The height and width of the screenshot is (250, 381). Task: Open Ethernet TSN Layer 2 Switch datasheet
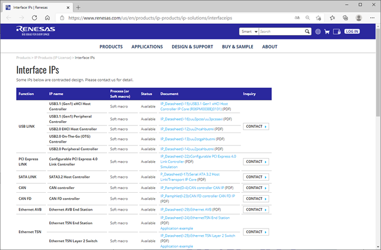[x=198, y=236]
